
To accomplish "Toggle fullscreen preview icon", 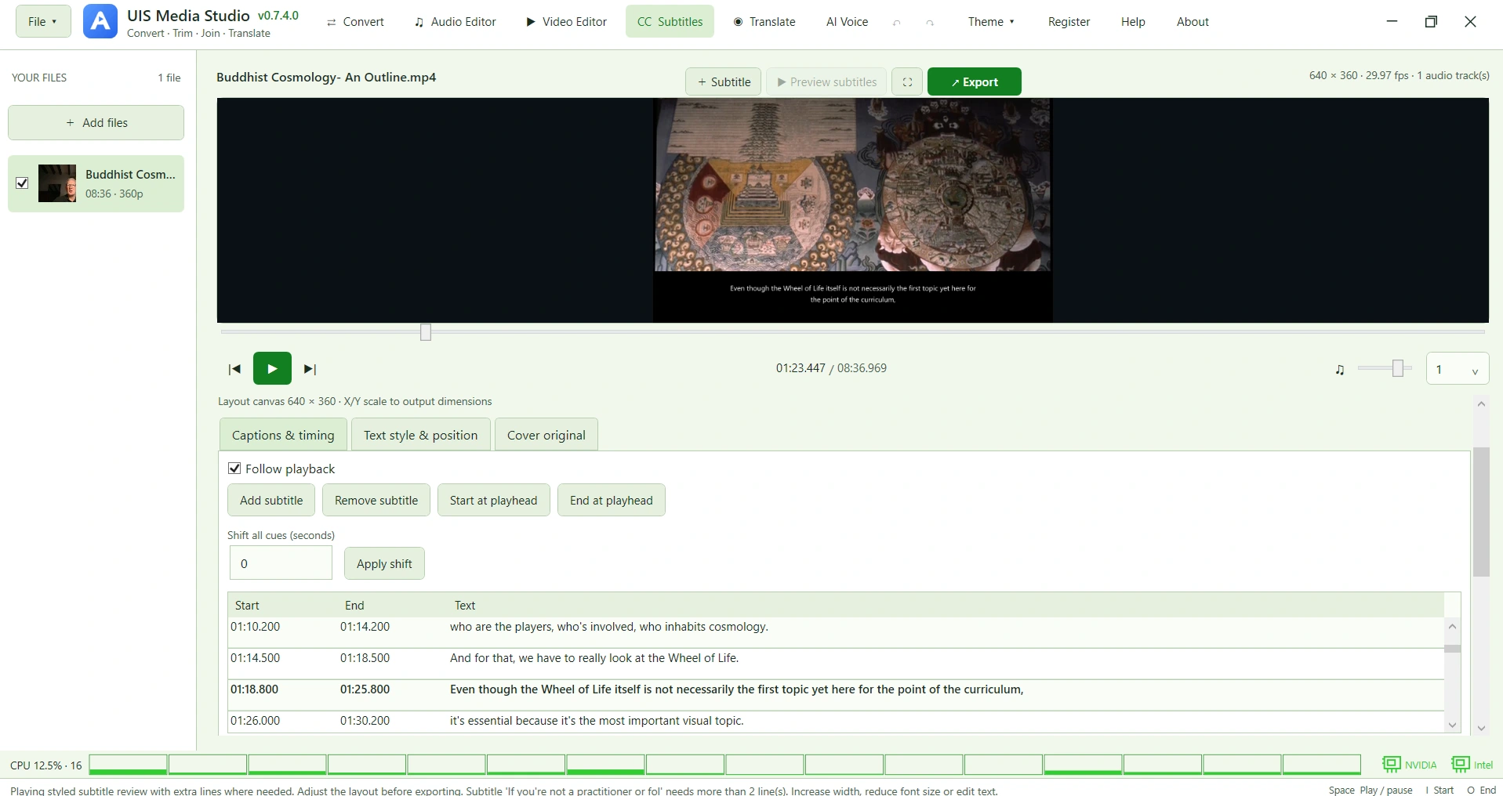I will coord(907,81).
